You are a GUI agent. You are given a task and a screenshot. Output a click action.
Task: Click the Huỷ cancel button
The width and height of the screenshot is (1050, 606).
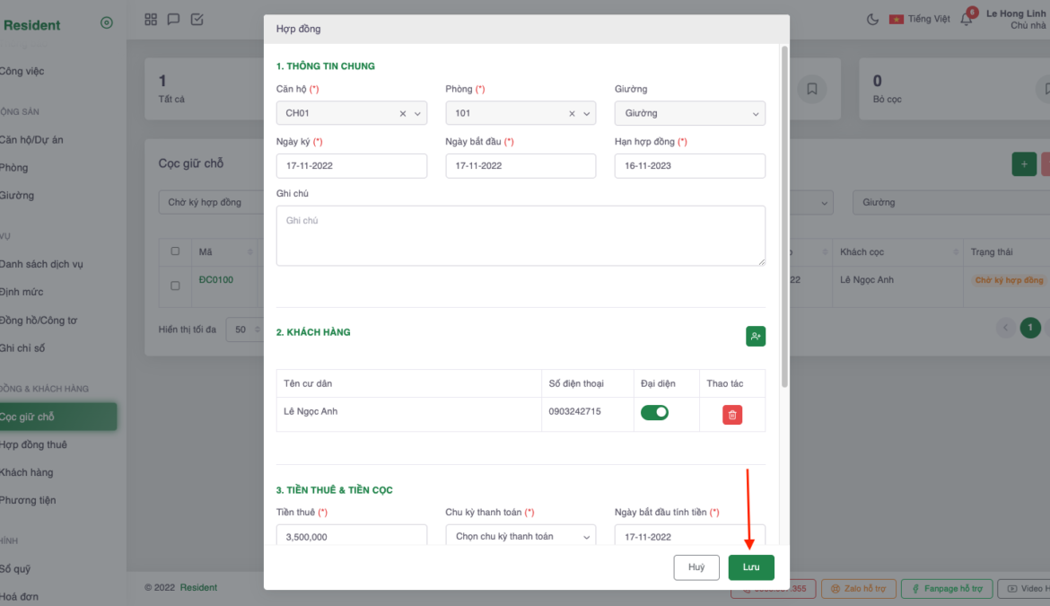pos(696,567)
